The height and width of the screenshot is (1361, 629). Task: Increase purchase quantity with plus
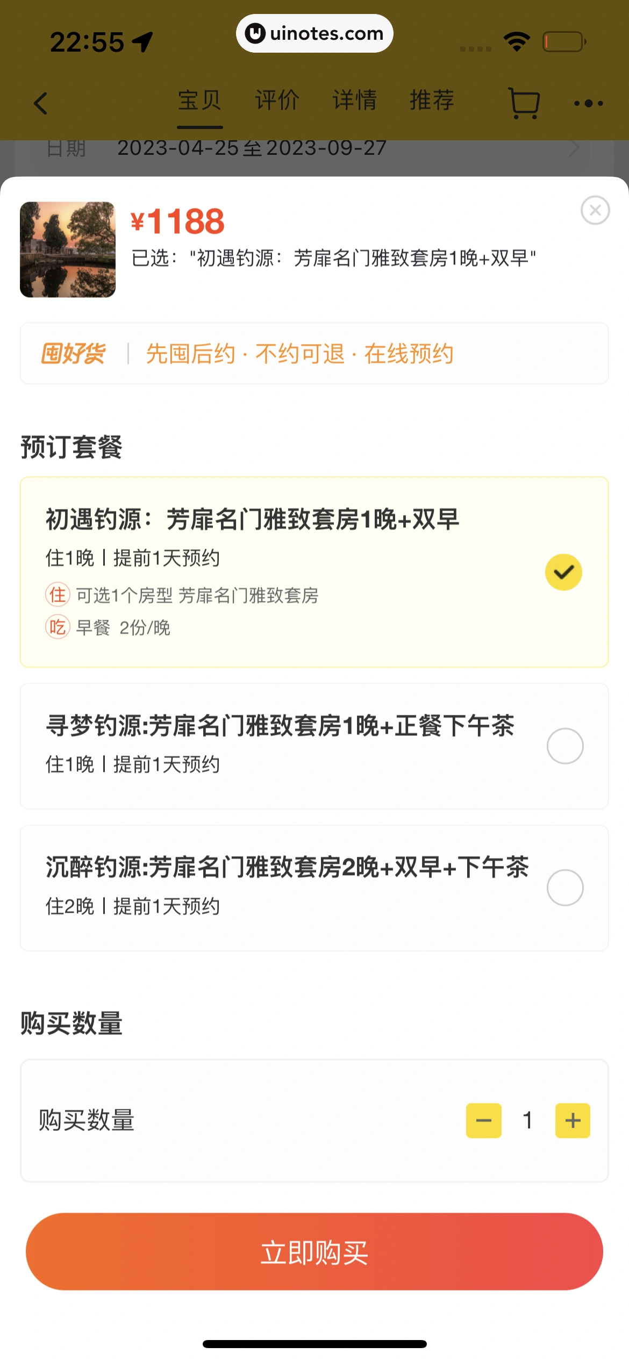[x=573, y=1121]
